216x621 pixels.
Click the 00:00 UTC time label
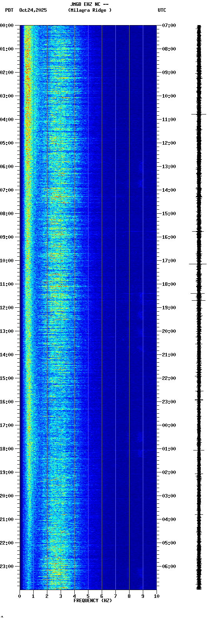169,425
